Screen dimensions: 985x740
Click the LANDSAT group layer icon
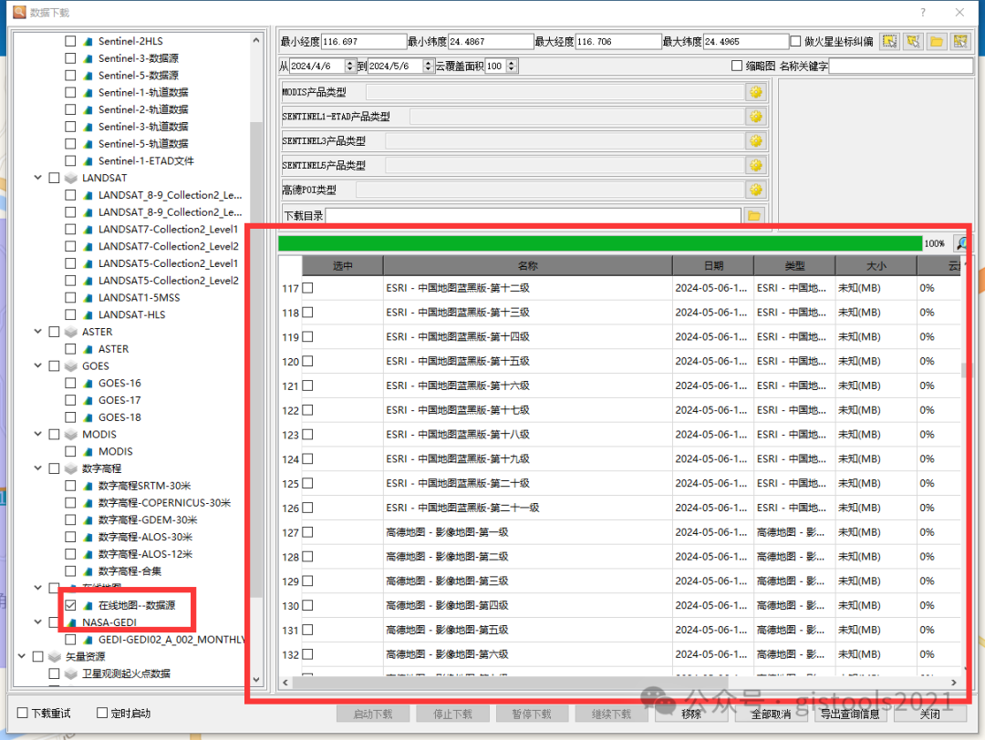71,179
